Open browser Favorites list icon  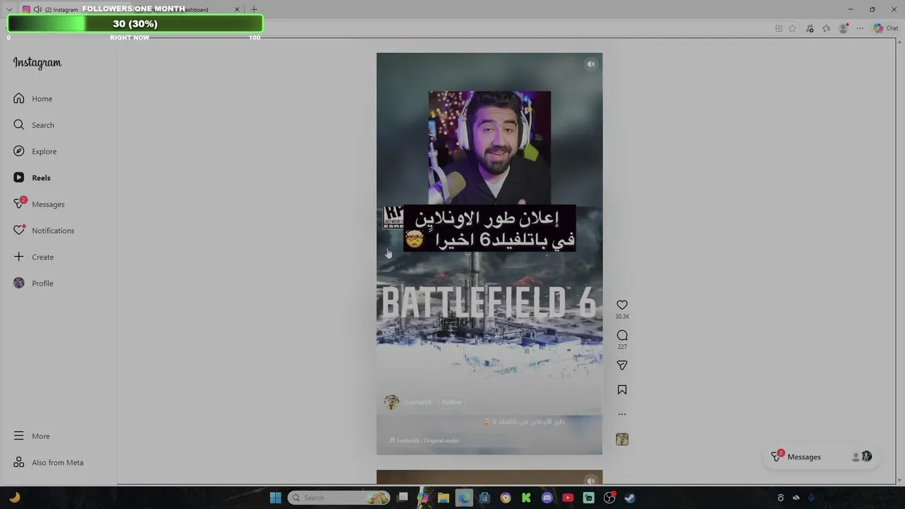tap(826, 28)
